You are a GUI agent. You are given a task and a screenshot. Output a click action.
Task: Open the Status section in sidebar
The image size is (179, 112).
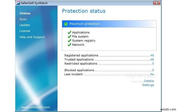(25, 13)
